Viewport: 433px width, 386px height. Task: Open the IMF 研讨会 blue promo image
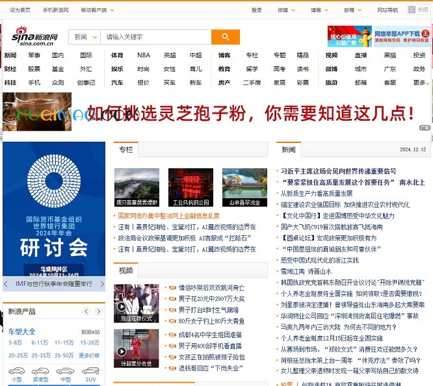54,209
